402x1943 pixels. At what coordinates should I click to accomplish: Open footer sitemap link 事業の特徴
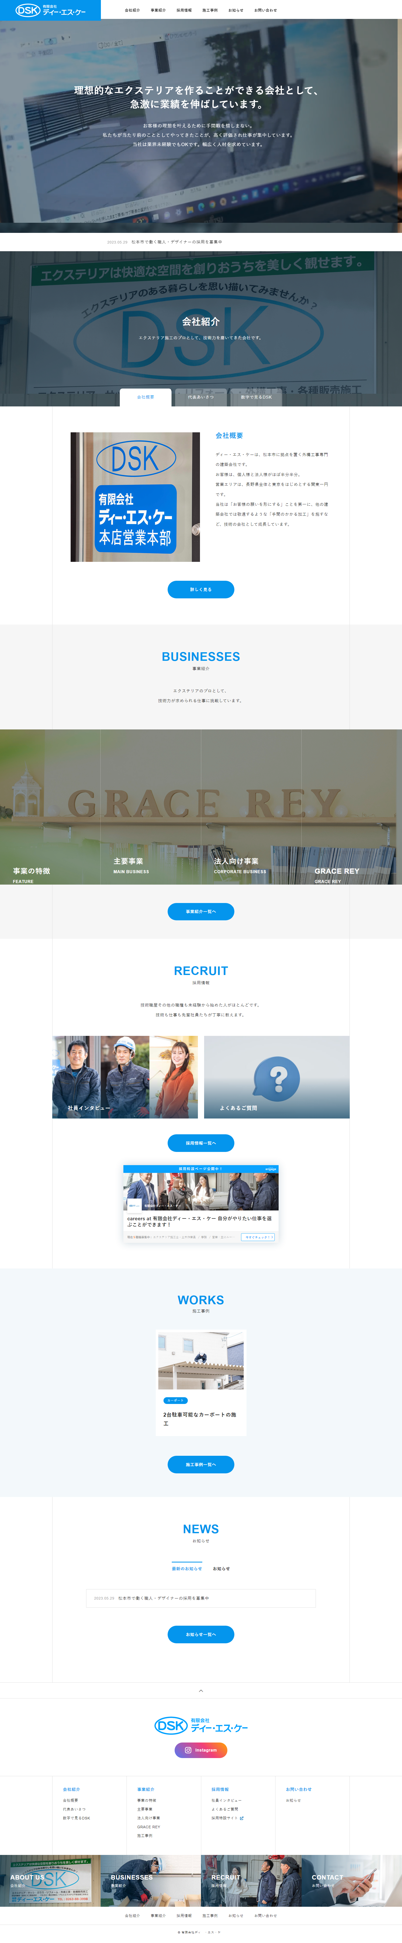147,1801
